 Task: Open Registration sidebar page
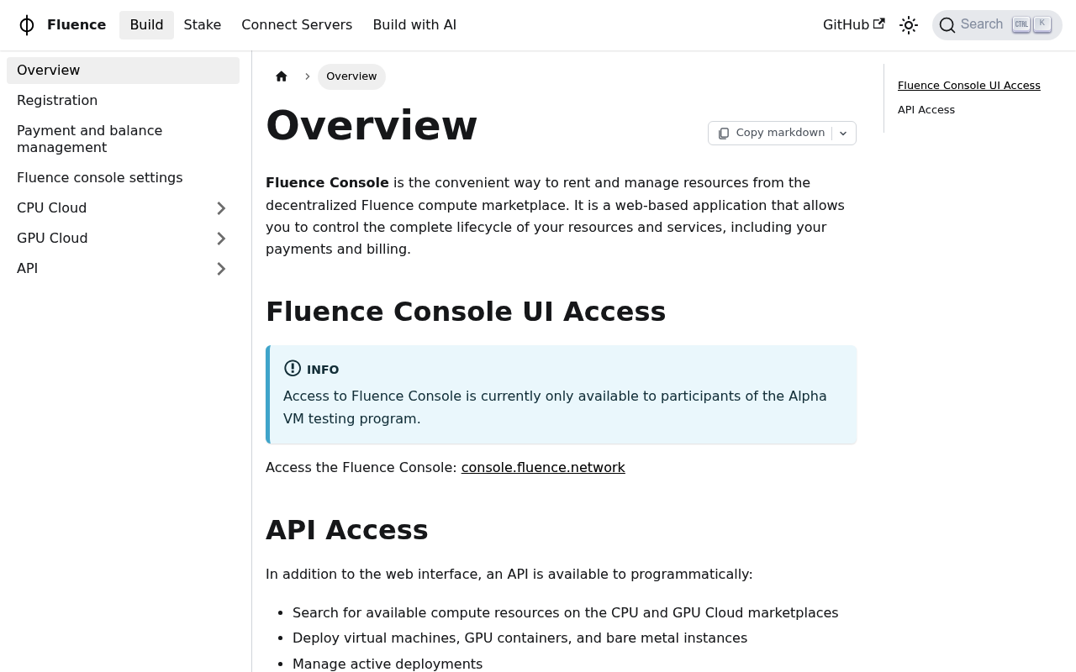click(123, 101)
